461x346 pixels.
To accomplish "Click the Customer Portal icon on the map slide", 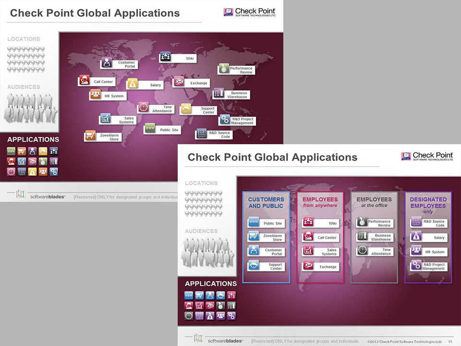I will (107, 62).
